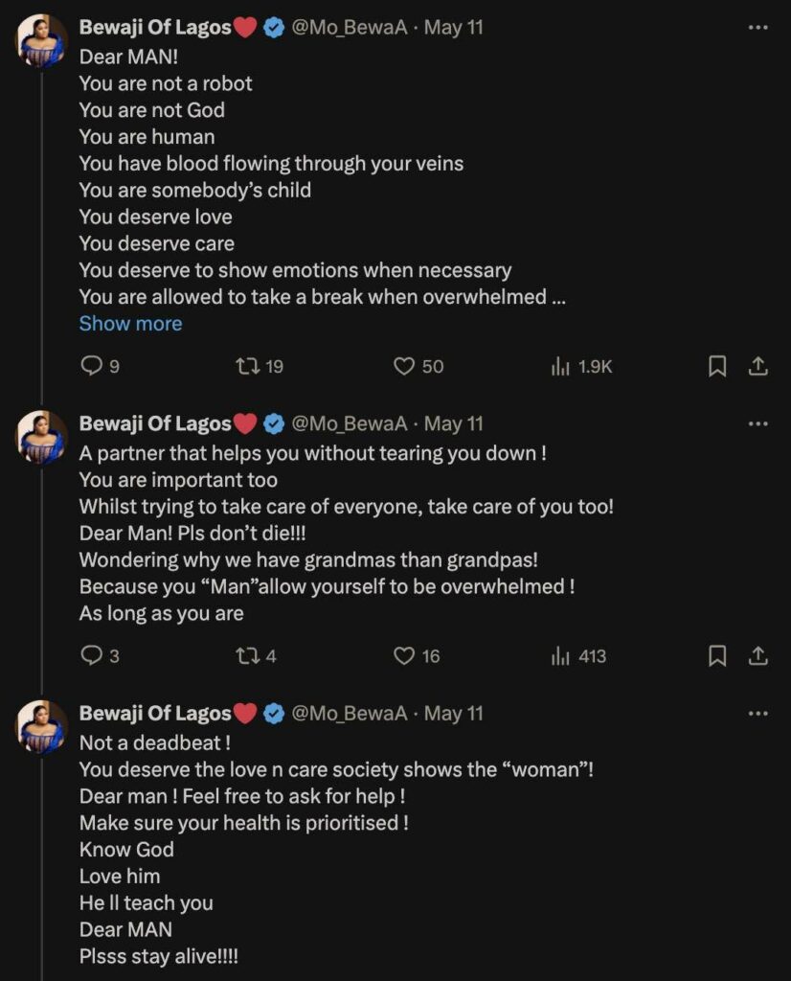Reply to the tweet with 3 replies
Image resolution: width=791 pixels, height=981 pixels.
click(91, 656)
